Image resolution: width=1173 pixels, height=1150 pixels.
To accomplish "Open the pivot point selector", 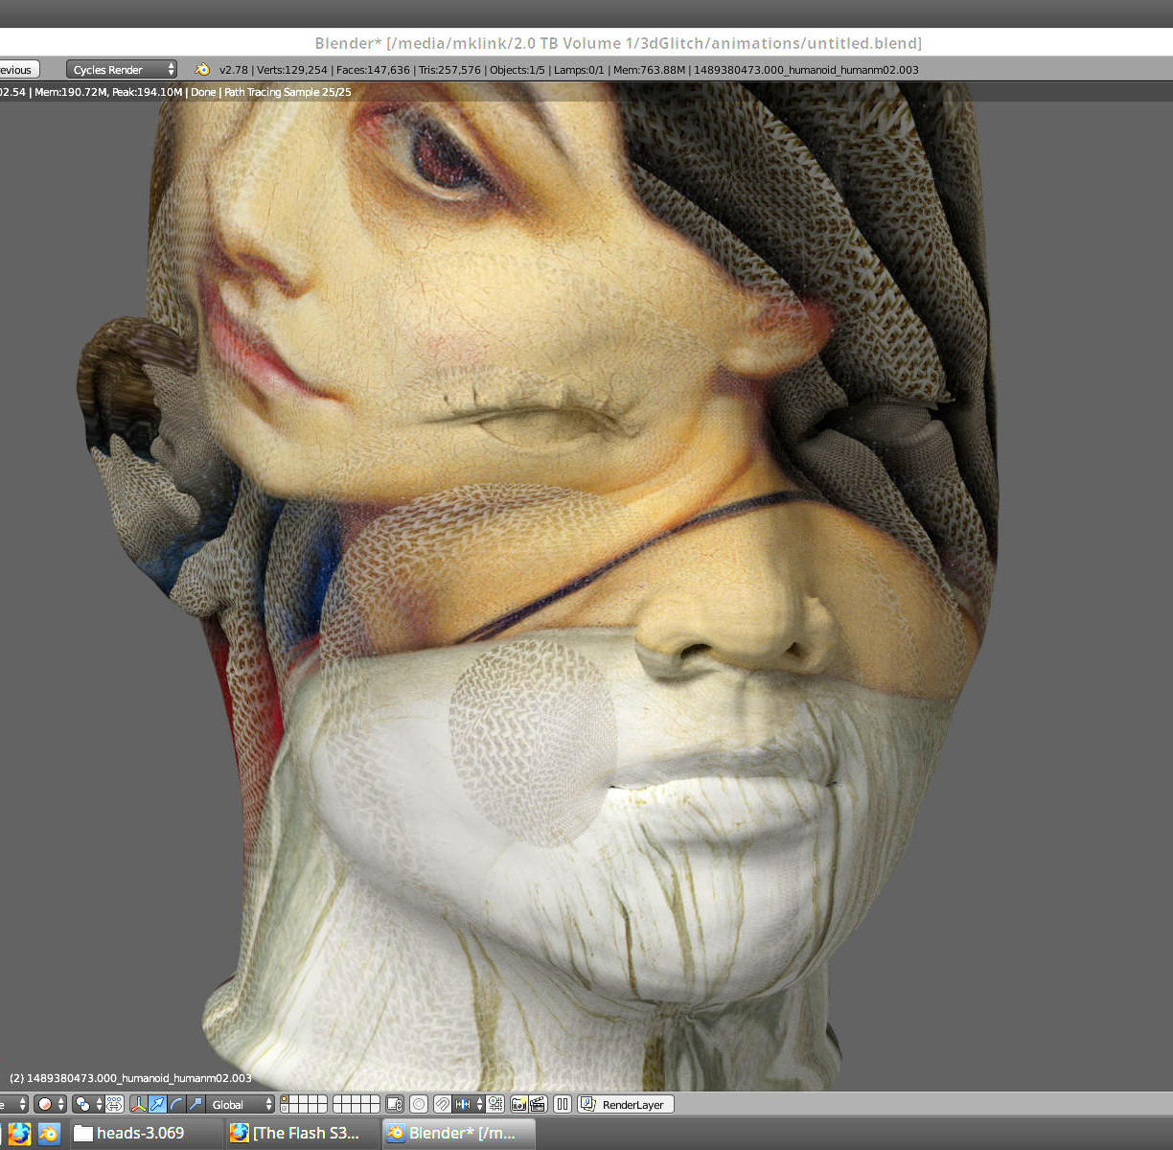I will tap(88, 1104).
